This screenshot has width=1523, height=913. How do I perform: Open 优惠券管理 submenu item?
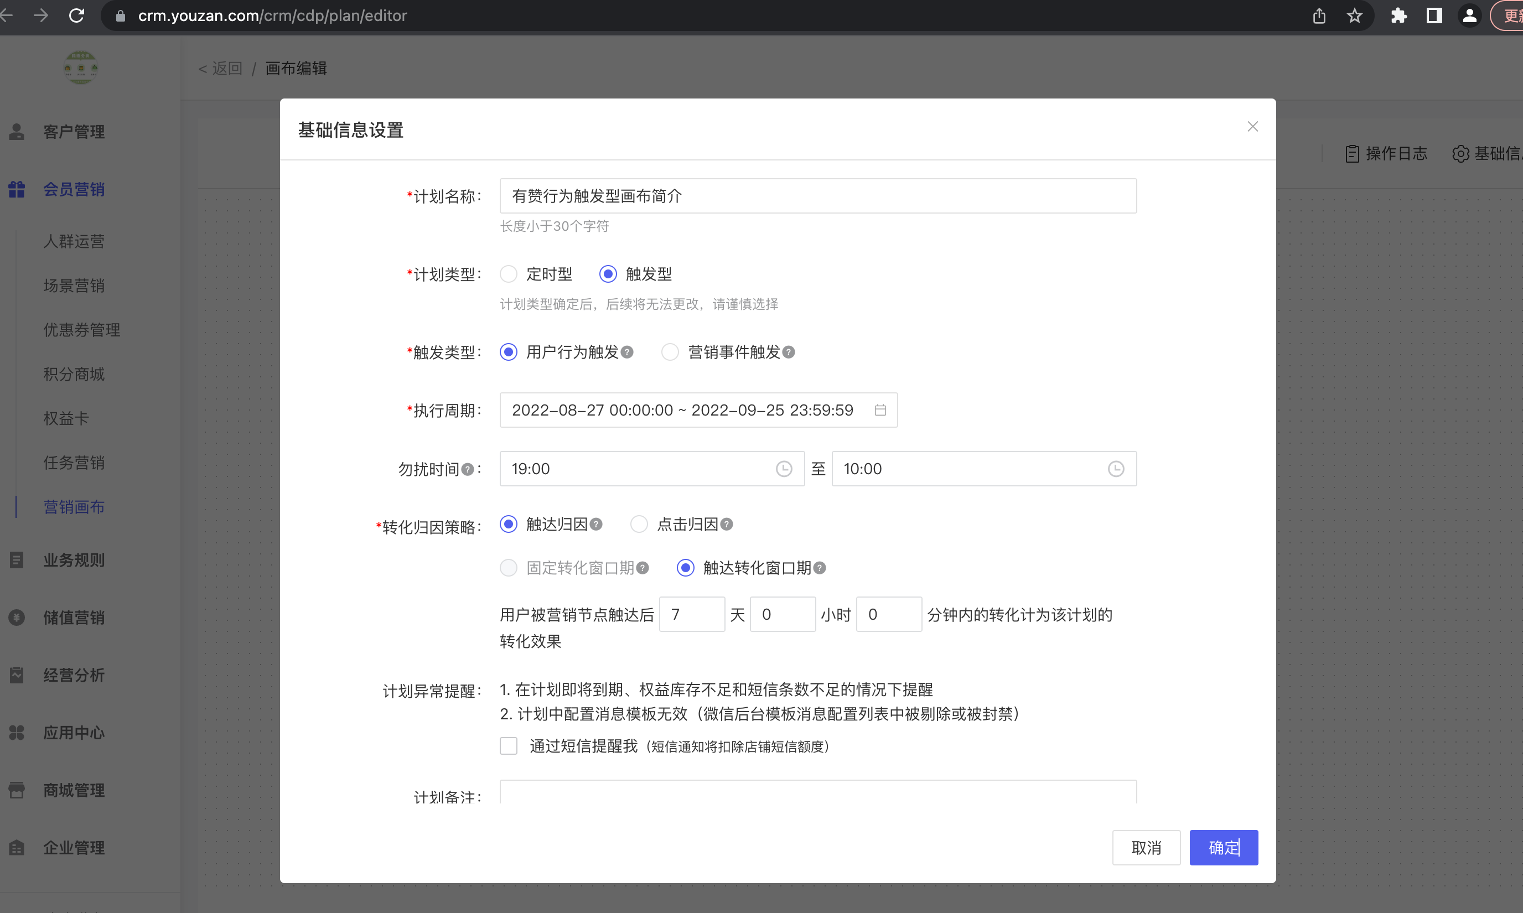pyautogui.click(x=82, y=330)
